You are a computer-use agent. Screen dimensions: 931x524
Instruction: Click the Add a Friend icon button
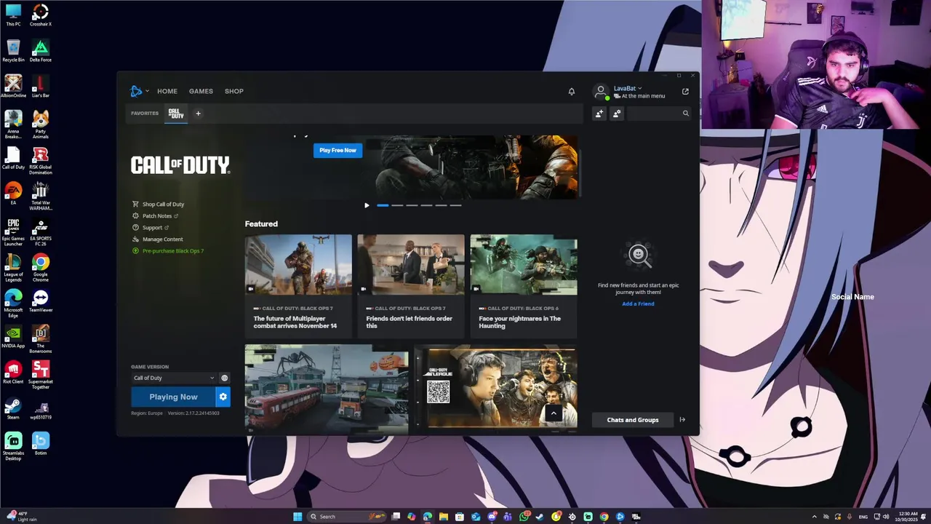[x=599, y=114]
